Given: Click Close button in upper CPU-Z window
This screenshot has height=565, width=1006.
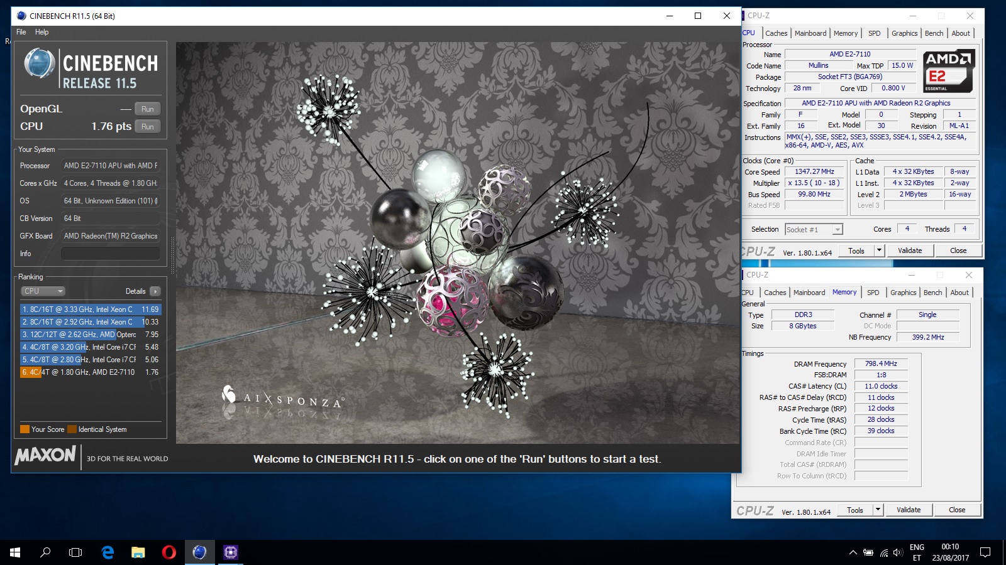Looking at the screenshot, I should (958, 250).
